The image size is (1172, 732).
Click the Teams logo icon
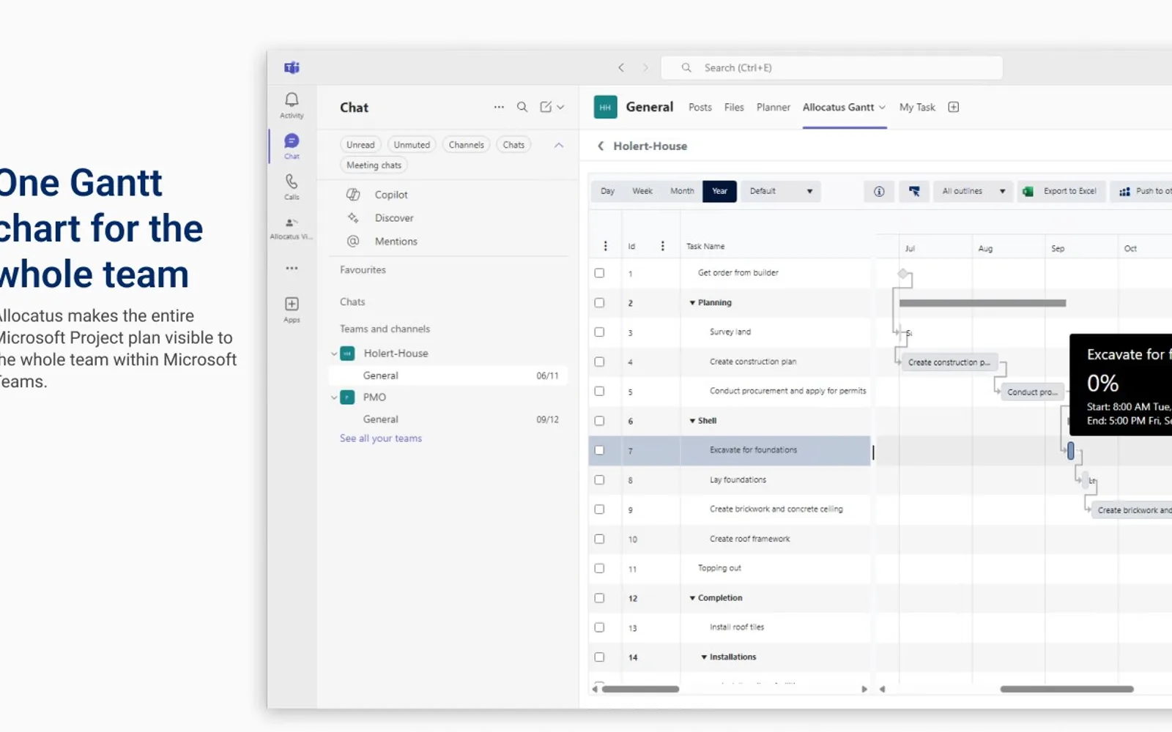[x=292, y=67]
